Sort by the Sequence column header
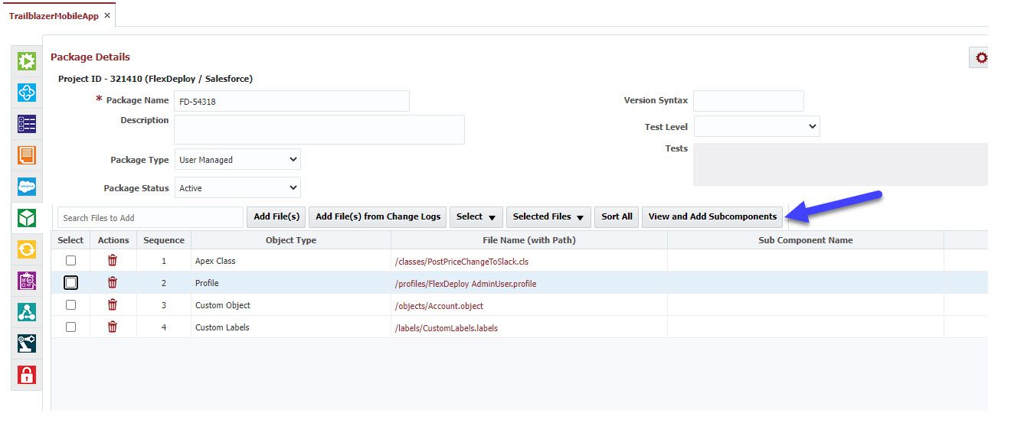1024x423 pixels. pyautogui.click(x=164, y=240)
